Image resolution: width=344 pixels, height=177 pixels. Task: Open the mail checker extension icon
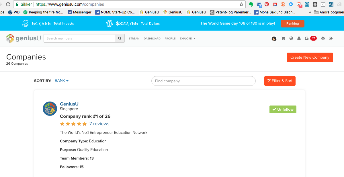tap(259, 4)
